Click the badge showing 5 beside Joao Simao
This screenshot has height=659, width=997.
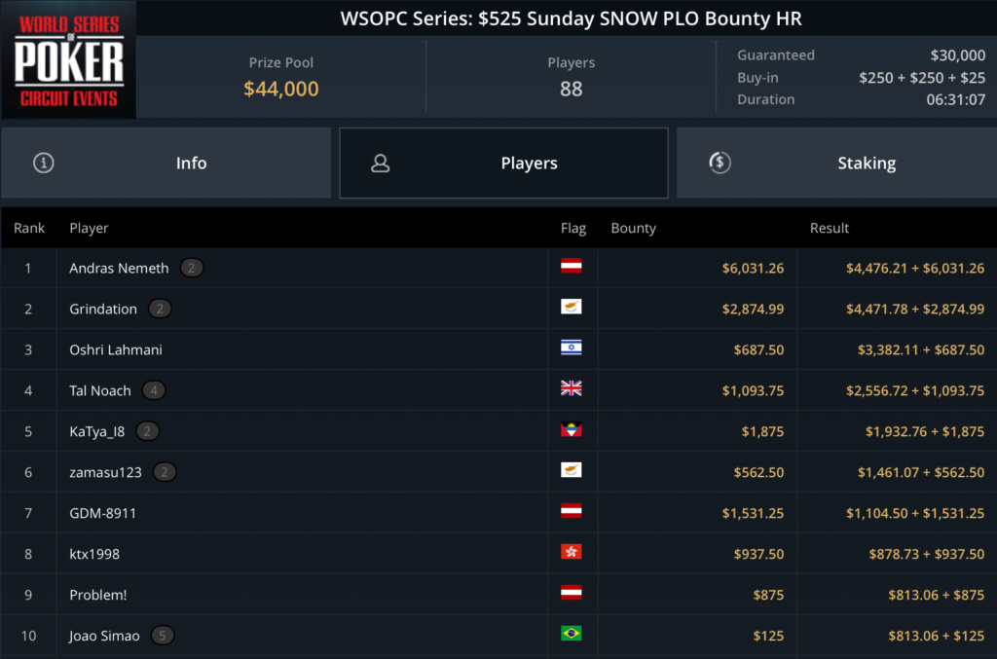pyautogui.click(x=163, y=636)
